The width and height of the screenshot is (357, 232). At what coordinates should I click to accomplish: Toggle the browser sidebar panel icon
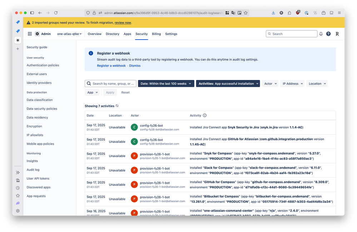click(32, 13)
